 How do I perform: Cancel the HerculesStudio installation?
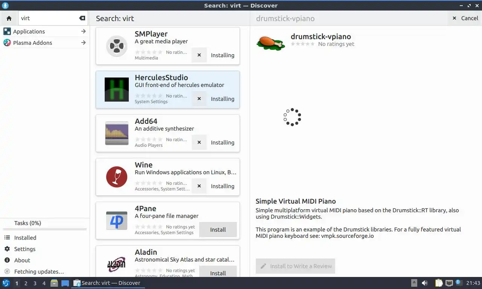tap(199, 99)
